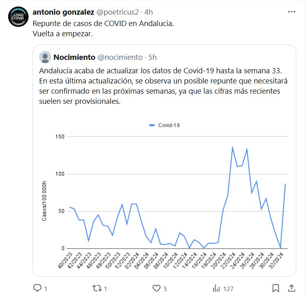Image resolution: width=306 pixels, height=298 pixels.
Task: Open the three-dot more options menu
Action: point(291,12)
